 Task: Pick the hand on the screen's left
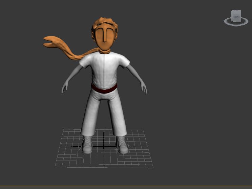[x=64, y=89]
